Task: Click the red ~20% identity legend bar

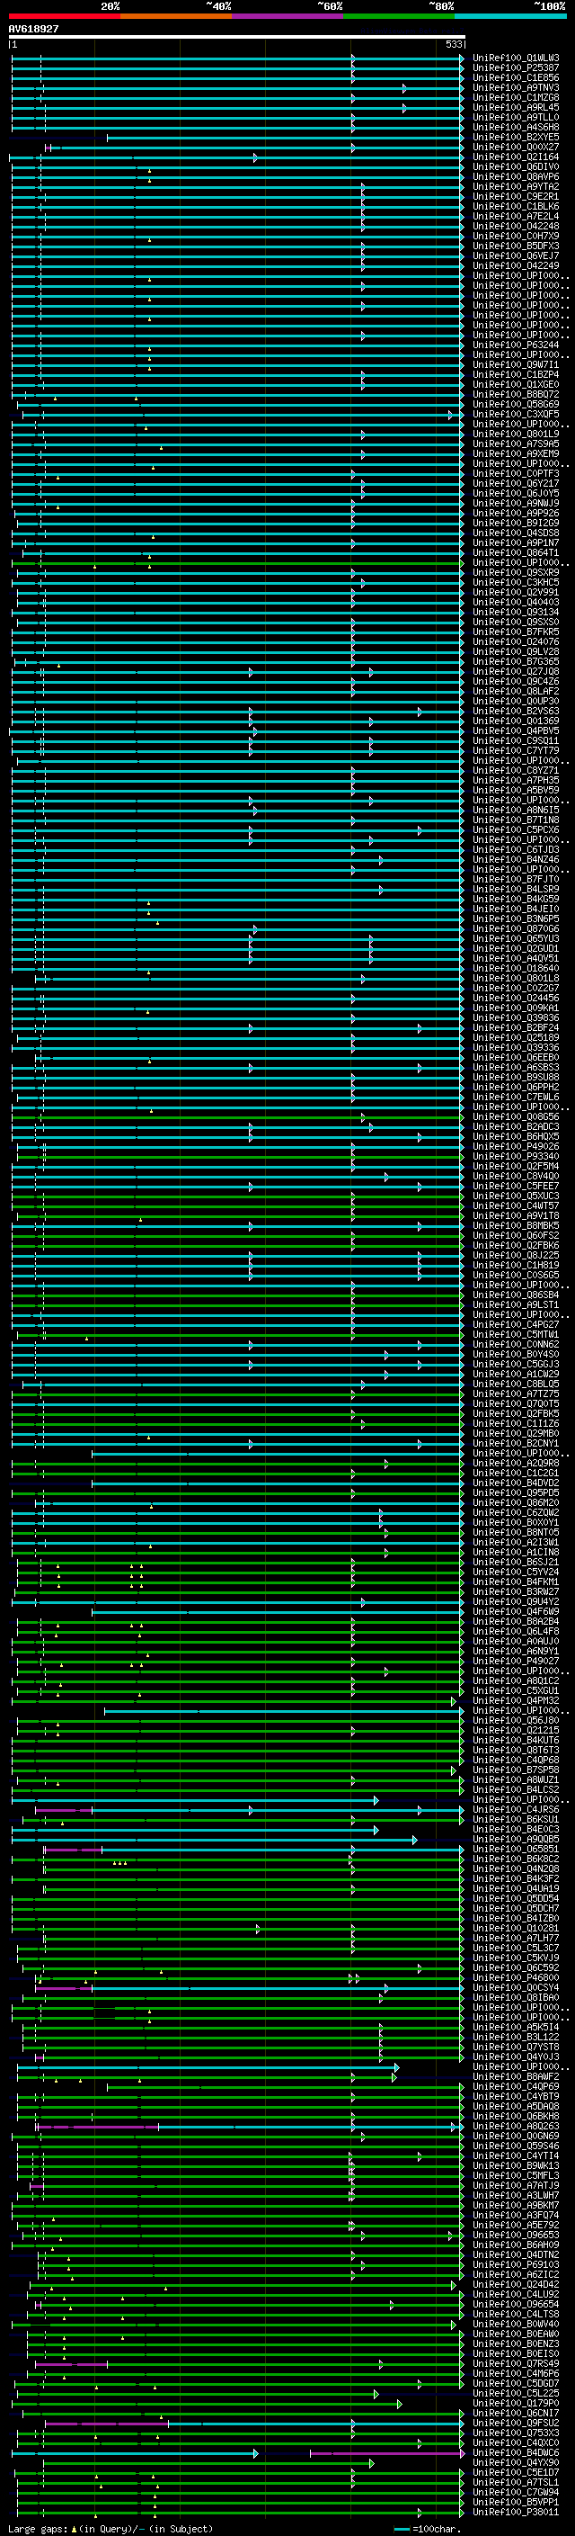Action: click(x=64, y=16)
